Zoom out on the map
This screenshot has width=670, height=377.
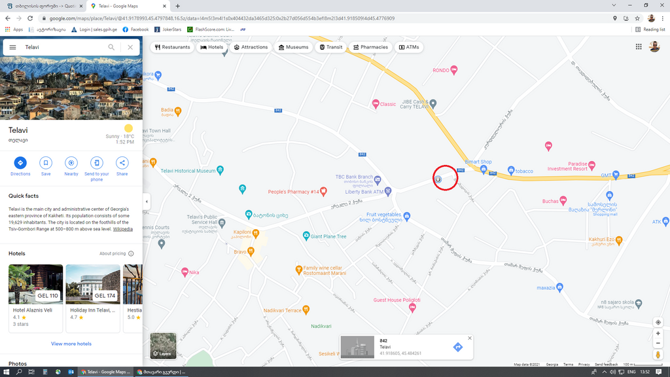point(658,343)
